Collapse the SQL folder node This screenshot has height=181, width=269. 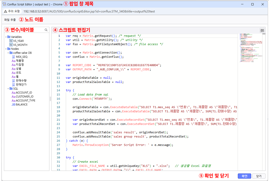[x=8, y=89]
